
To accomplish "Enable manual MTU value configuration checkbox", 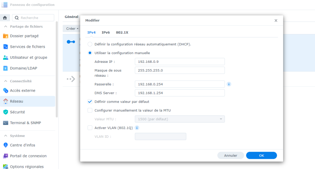I will 90,110.
